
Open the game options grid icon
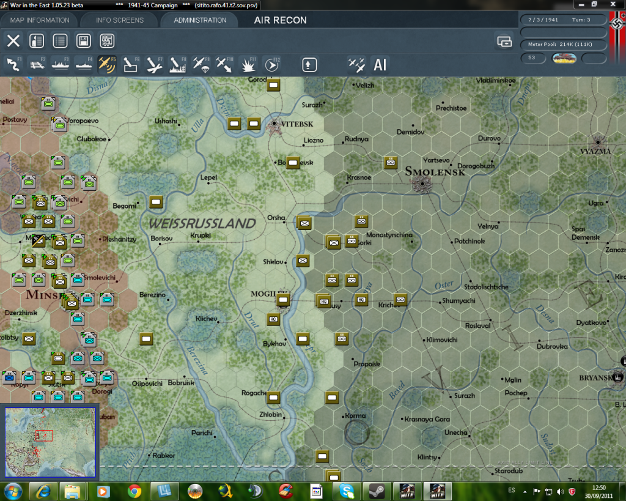107,41
